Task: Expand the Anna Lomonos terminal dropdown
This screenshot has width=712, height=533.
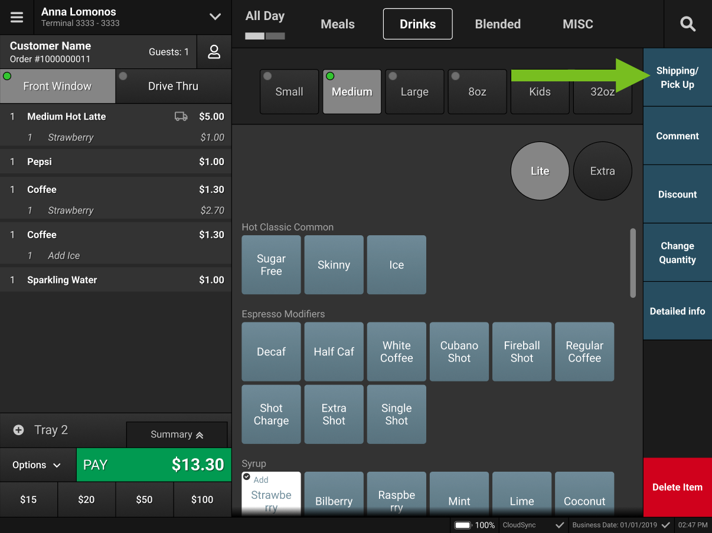Action: 214,17
